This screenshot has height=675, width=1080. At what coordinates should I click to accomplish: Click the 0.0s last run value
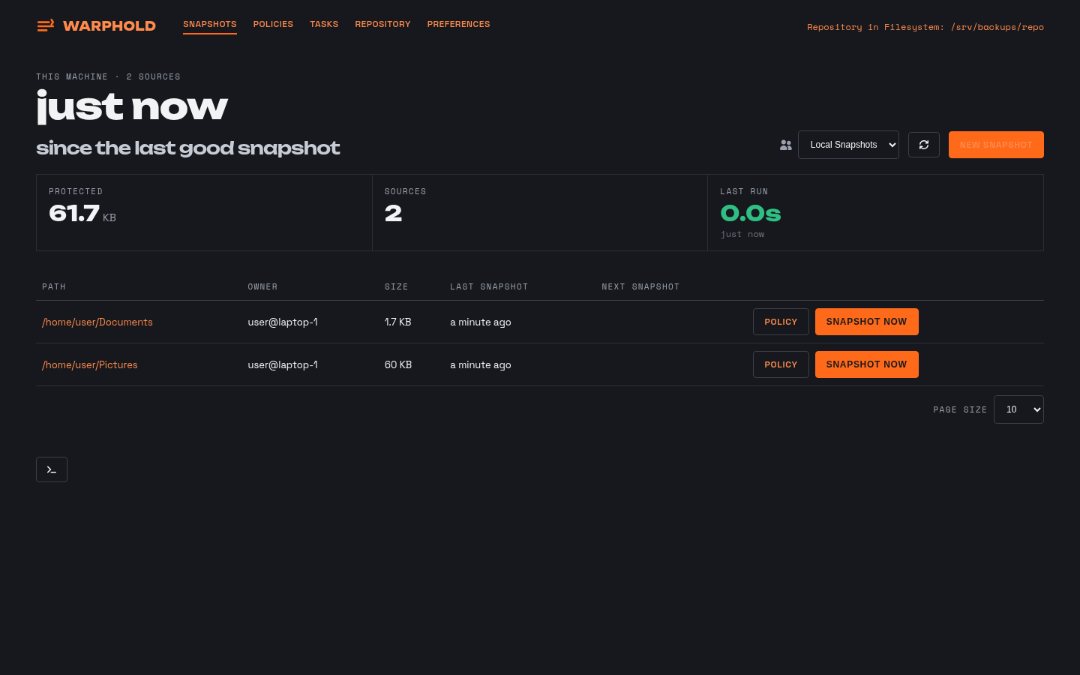(x=751, y=214)
